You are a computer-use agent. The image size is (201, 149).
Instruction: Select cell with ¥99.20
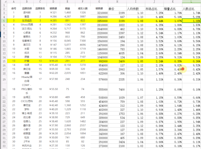(x=53, y=61)
